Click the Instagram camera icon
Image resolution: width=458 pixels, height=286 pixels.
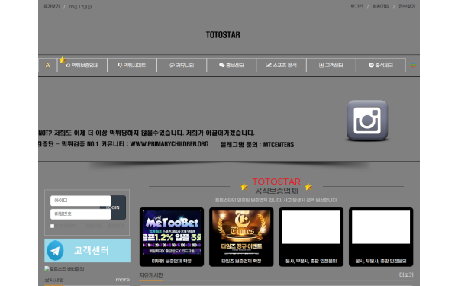click(367, 121)
